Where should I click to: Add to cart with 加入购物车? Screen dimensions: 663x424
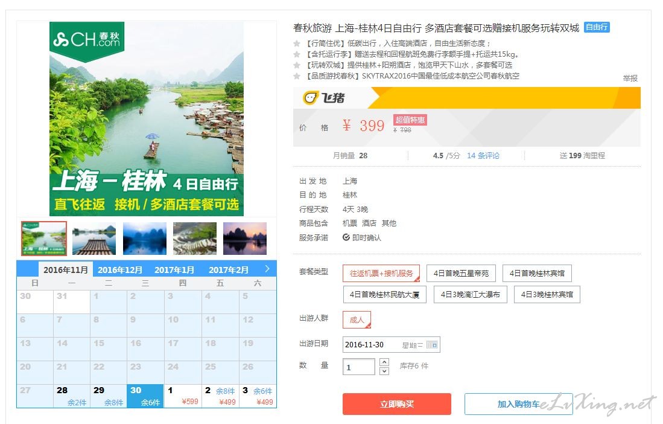click(518, 404)
